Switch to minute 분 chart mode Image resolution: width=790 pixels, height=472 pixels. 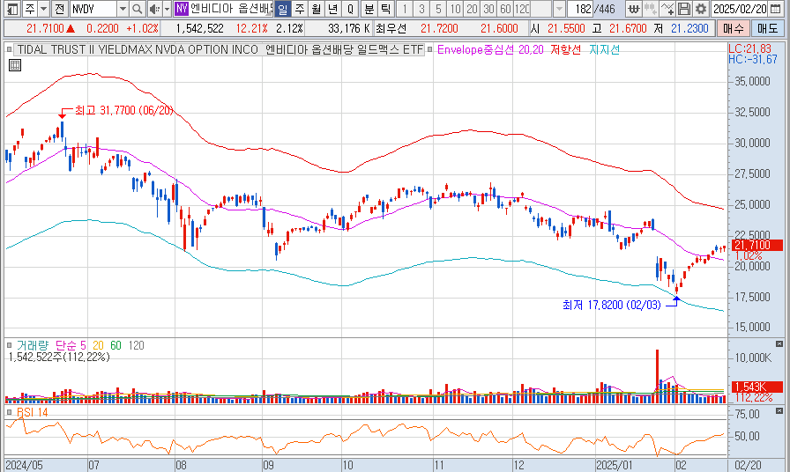pyautogui.click(x=369, y=9)
